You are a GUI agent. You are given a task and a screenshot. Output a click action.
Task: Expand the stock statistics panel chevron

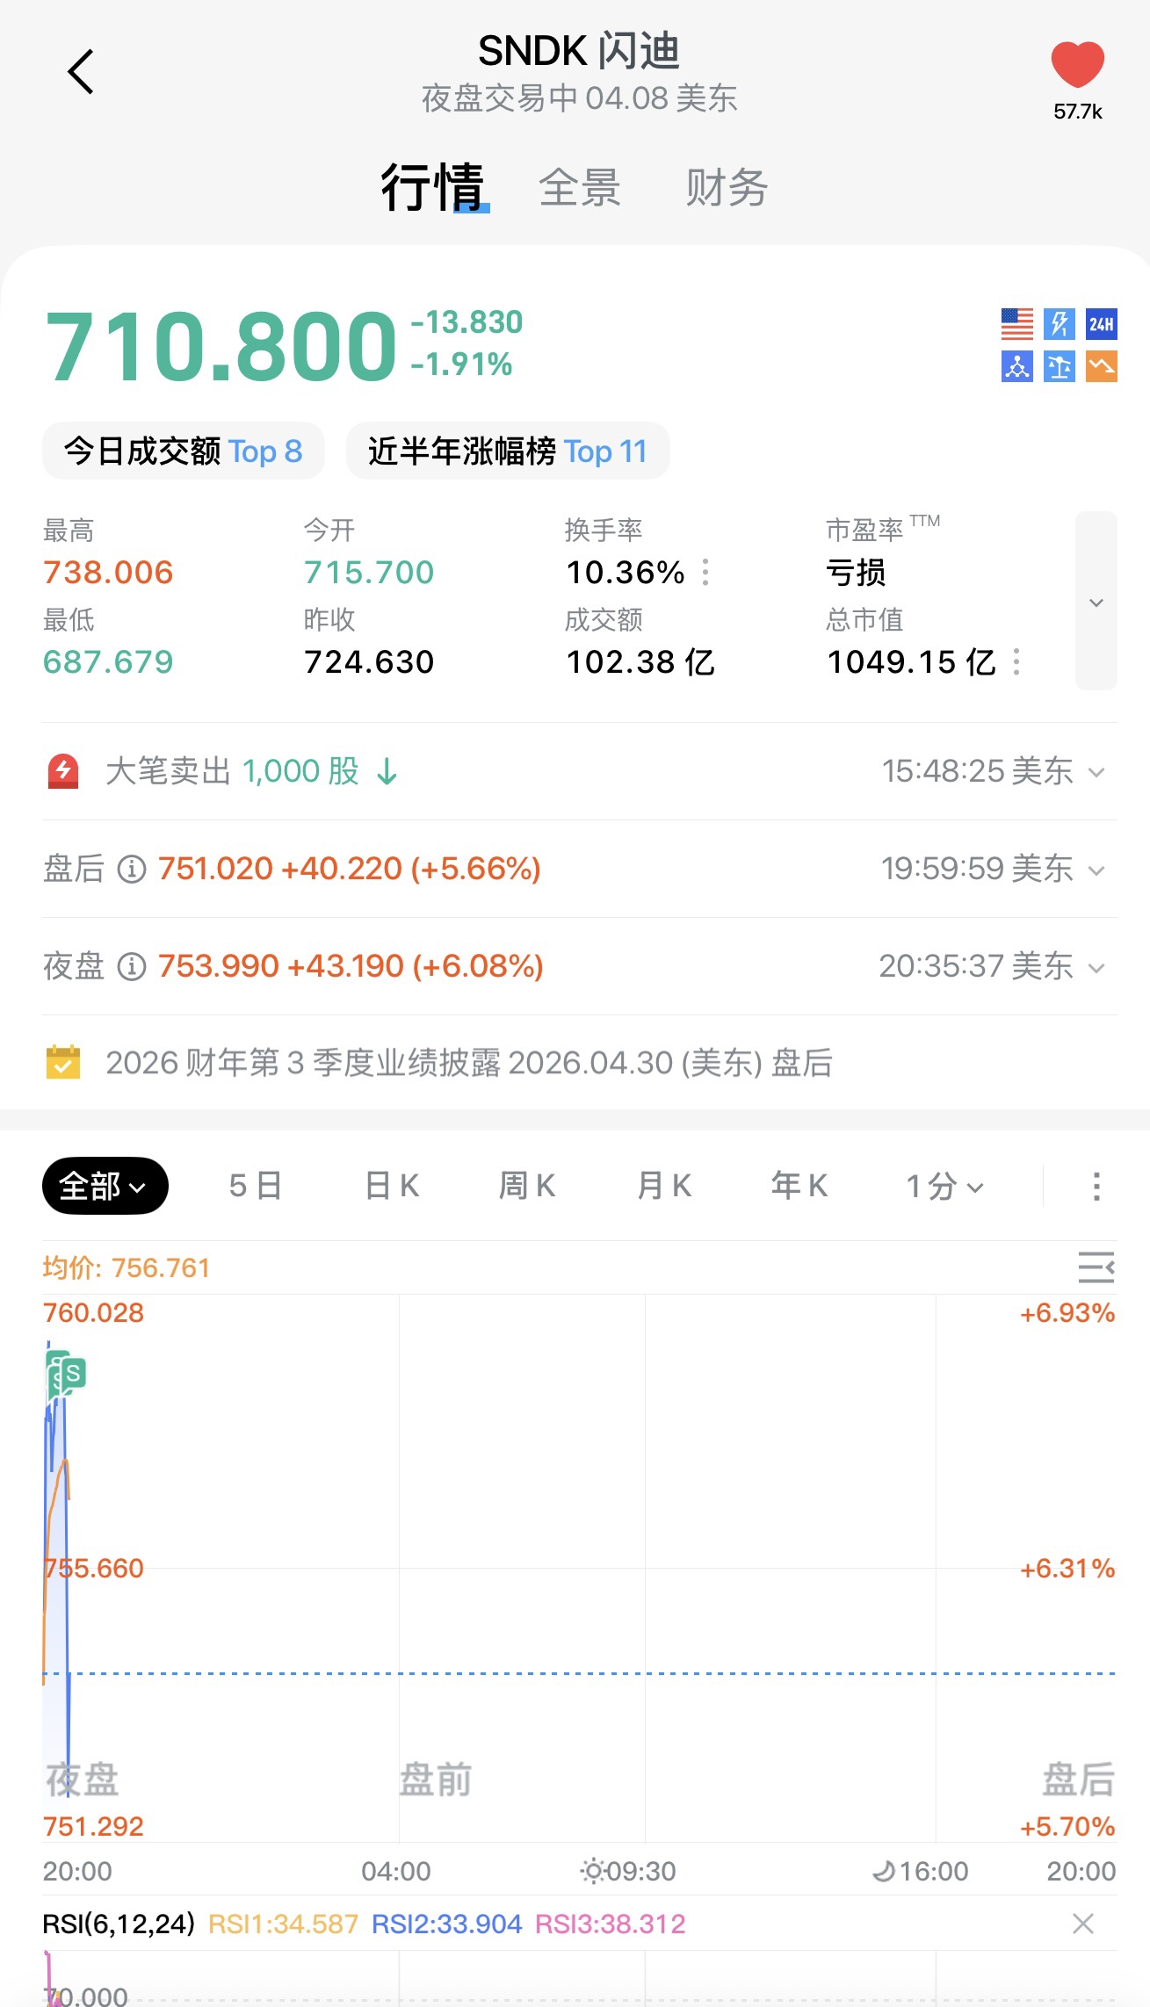tap(1096, 602)
